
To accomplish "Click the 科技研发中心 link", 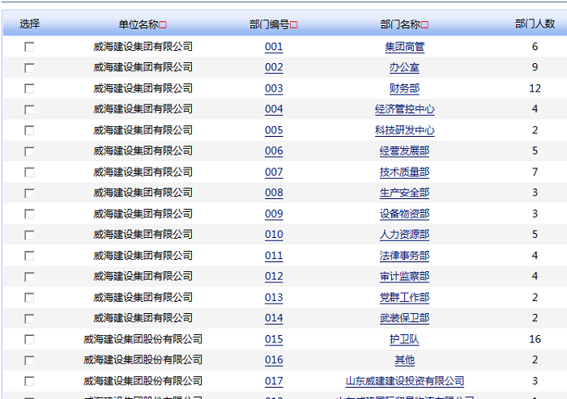I will (x=405, y=130).
